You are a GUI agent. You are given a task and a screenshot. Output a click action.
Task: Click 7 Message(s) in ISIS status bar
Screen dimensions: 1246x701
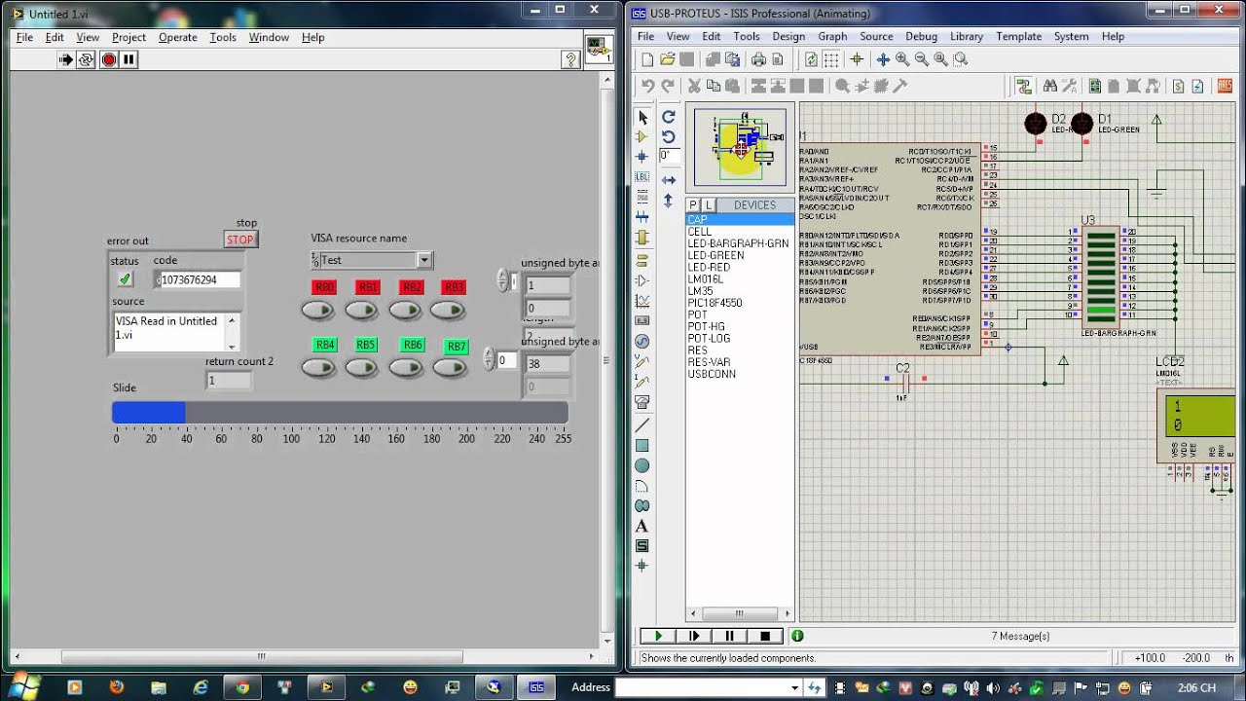(x=1020, y=636)
